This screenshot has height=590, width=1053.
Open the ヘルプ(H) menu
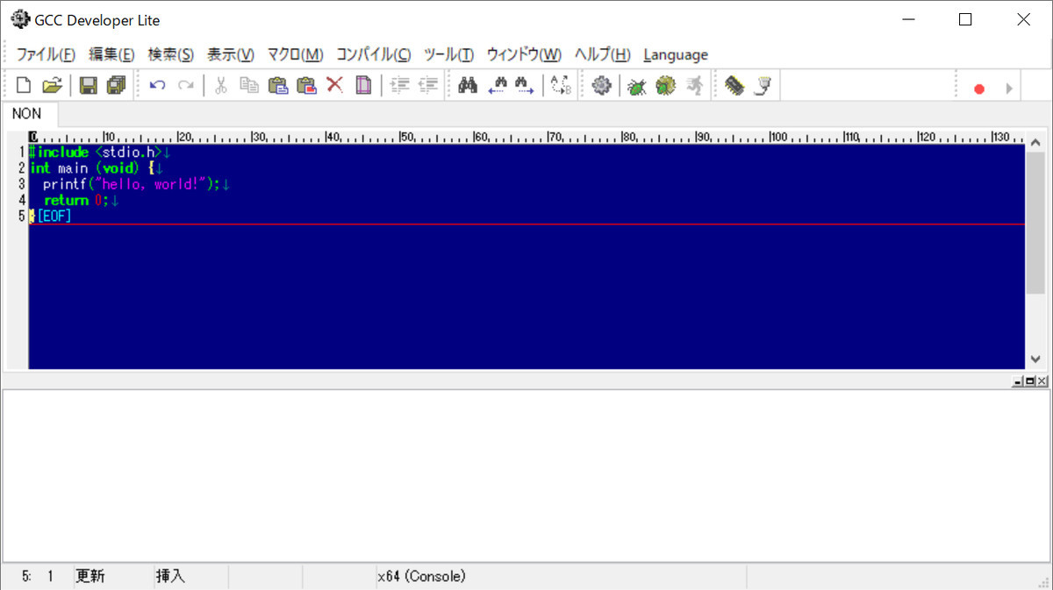[602, 54]
